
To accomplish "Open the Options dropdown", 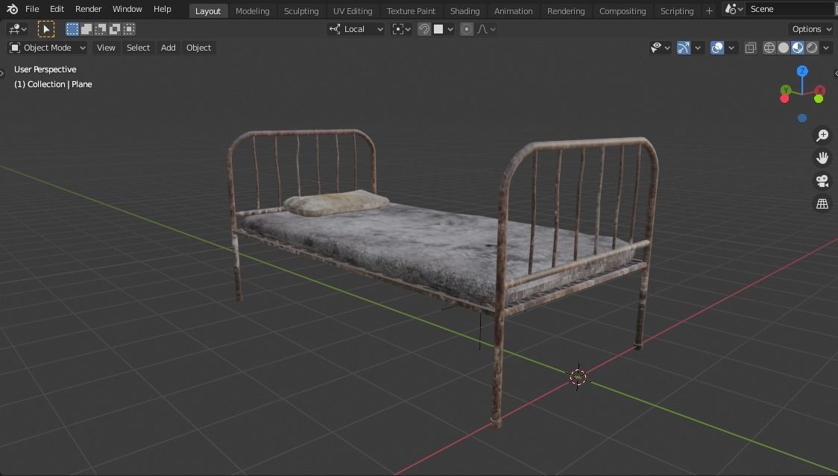I will point(811,29).
